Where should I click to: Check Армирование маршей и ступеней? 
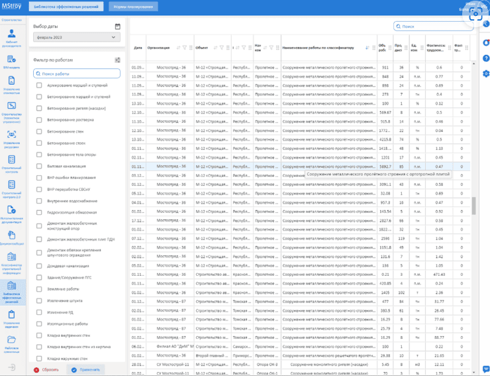pos(39,85)
